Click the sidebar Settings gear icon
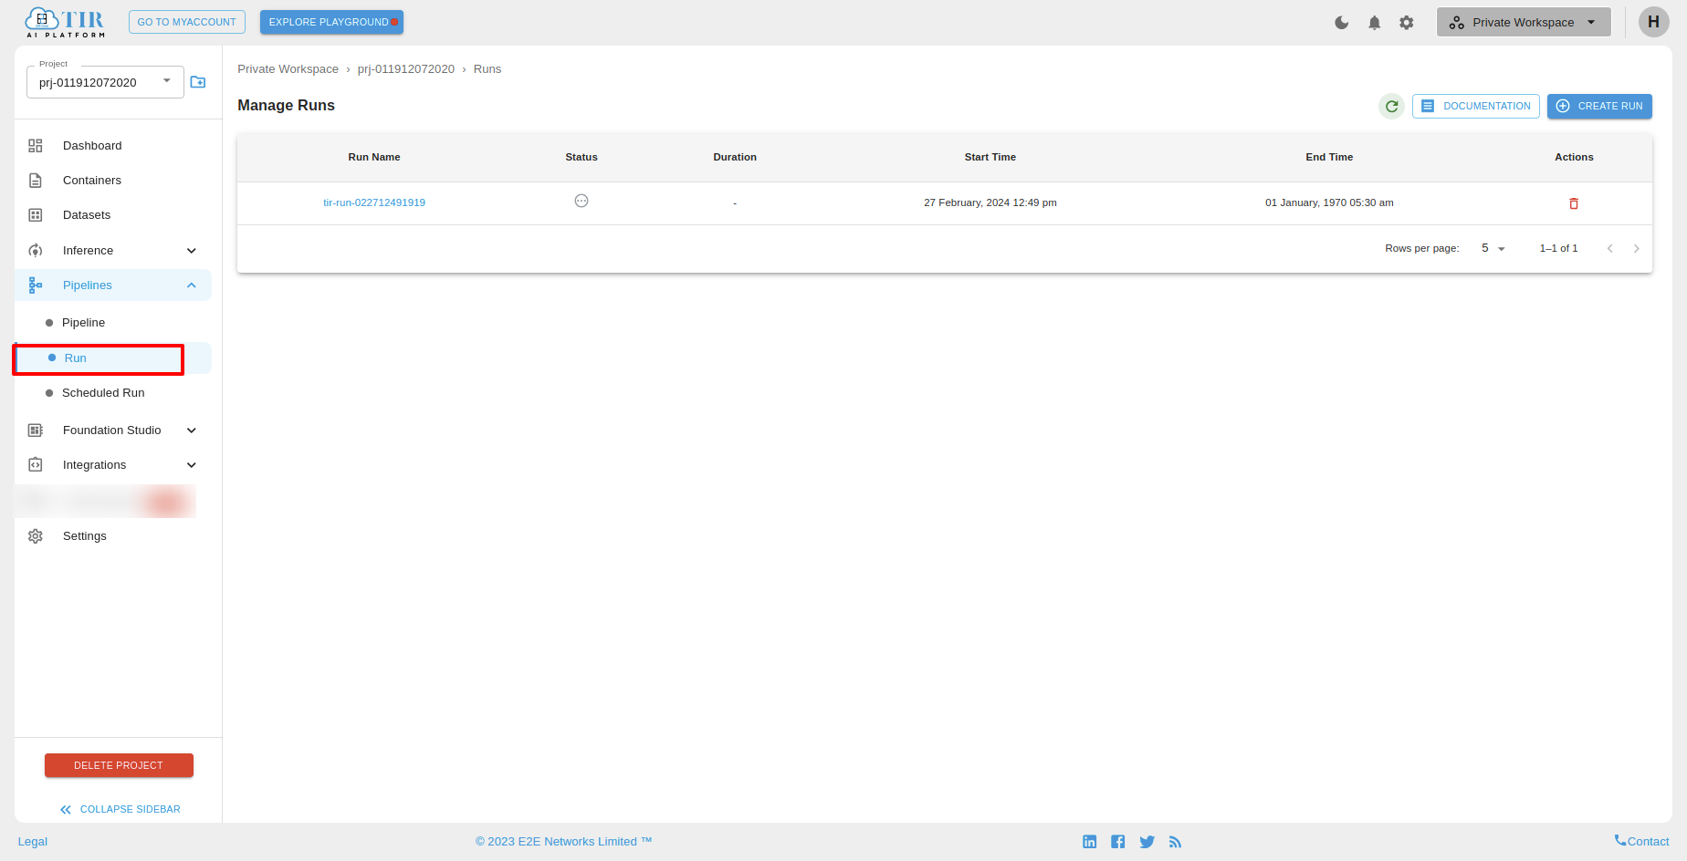 36,536
